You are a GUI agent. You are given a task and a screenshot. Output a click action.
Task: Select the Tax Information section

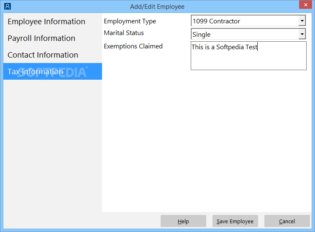click(x=53, y=71)
